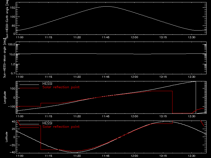Click the -20 tick on Latitude plot

[x=12, y=145]
